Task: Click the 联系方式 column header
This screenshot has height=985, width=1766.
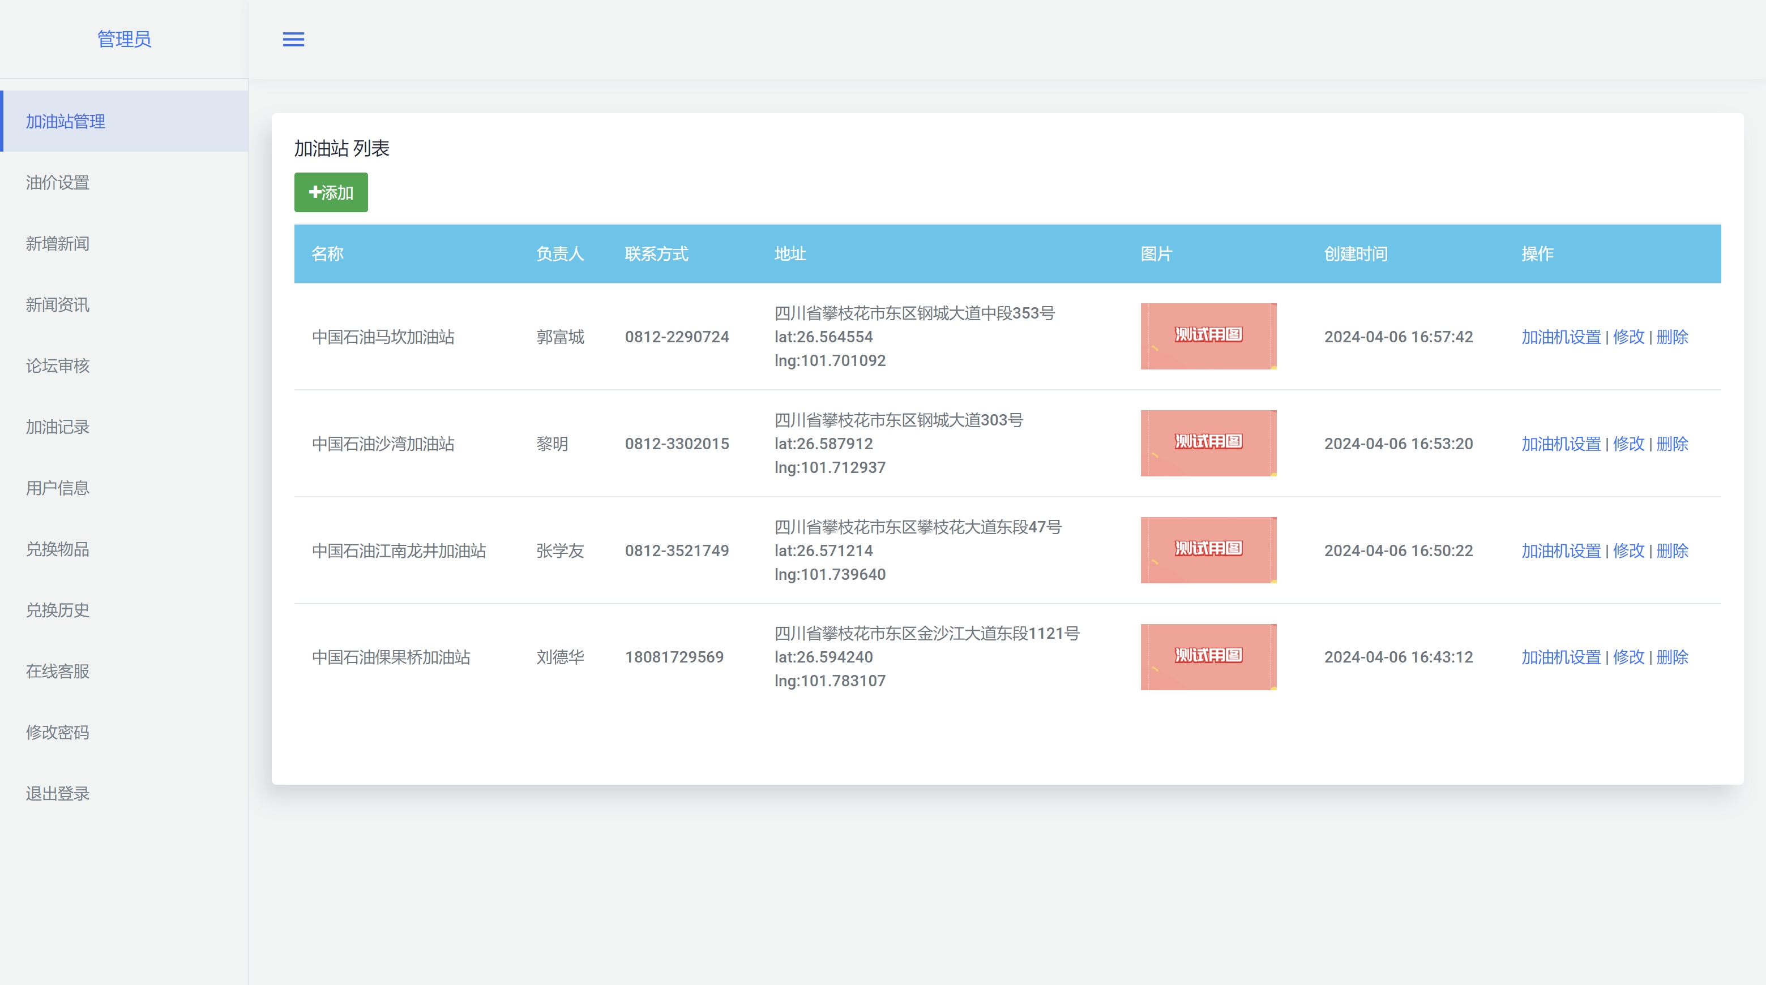Action: coord(656,254)
